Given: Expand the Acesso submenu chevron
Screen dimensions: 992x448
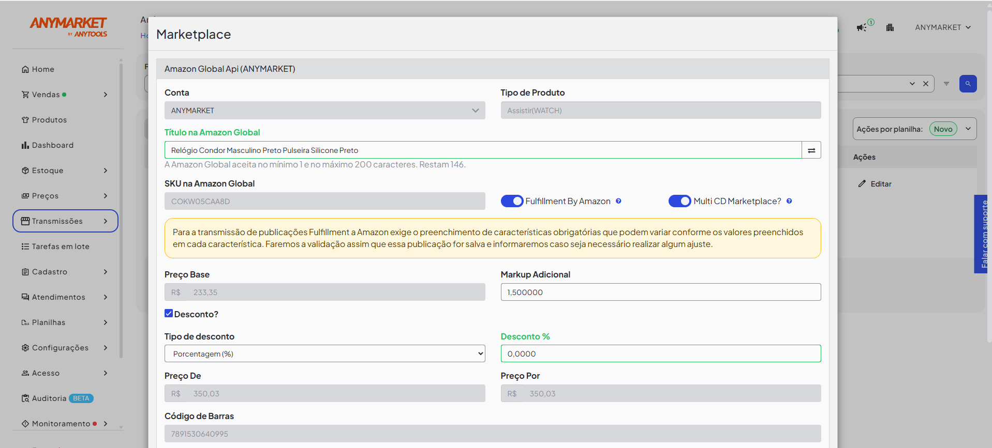Looking at the screenshot, I should point(106,373).
